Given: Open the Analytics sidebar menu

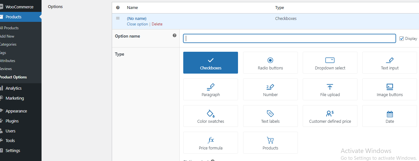Looking at the screenshot, I should click(x=14, y=88).
